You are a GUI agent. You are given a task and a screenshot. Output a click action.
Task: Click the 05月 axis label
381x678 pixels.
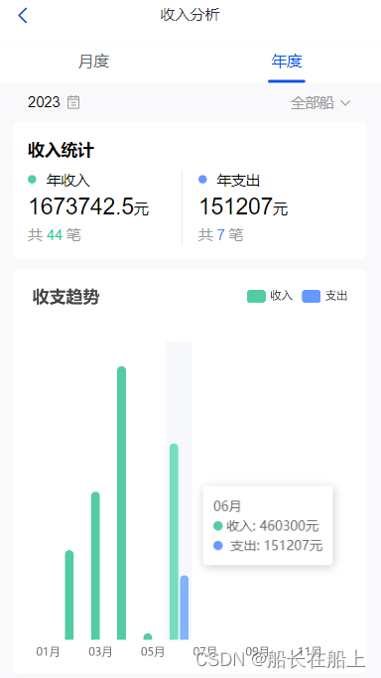(x=153, y=651)
